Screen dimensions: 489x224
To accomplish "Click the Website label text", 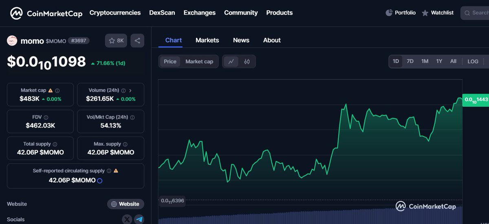I will pyautogui.click(x=17, y=204).
